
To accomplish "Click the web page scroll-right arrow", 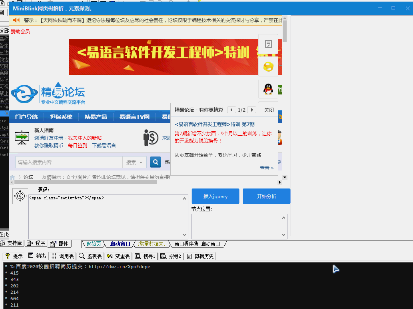I will click(x=280, y=182).
